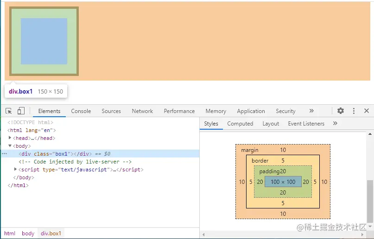Viewport: 374px width, 239px height.
Task: Open the DevTools three-dot customize menu
Action: click(354, 111)
